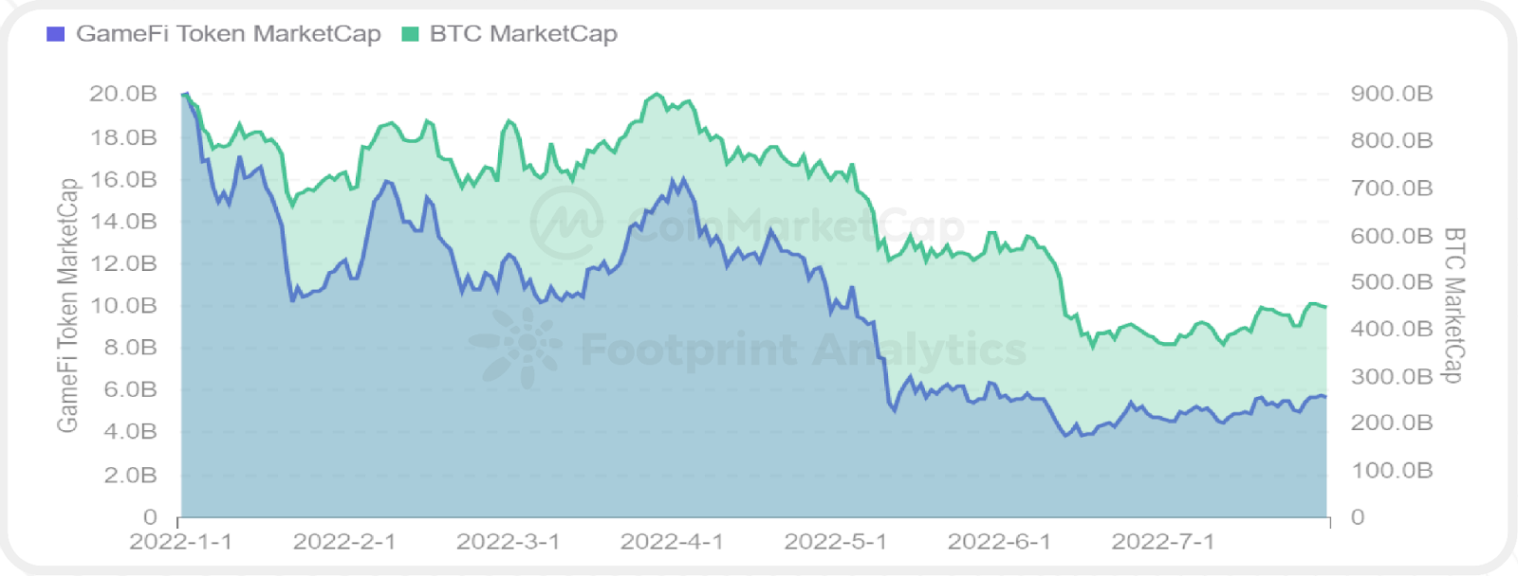Click the 400.0B right axis tick label
This screenshot has width=1518, height=576.
[1392, 329]
